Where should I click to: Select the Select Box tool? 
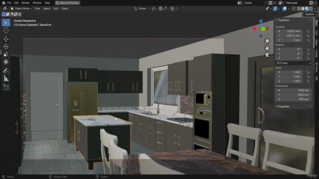tap(6, 23)
